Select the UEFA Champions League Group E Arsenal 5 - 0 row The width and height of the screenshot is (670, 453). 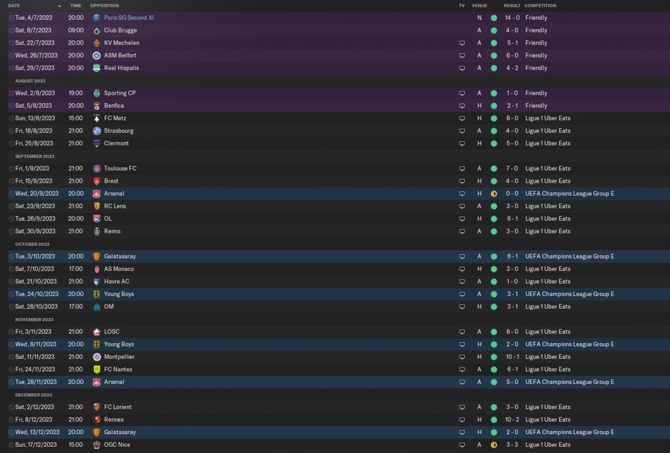[335, 382]
